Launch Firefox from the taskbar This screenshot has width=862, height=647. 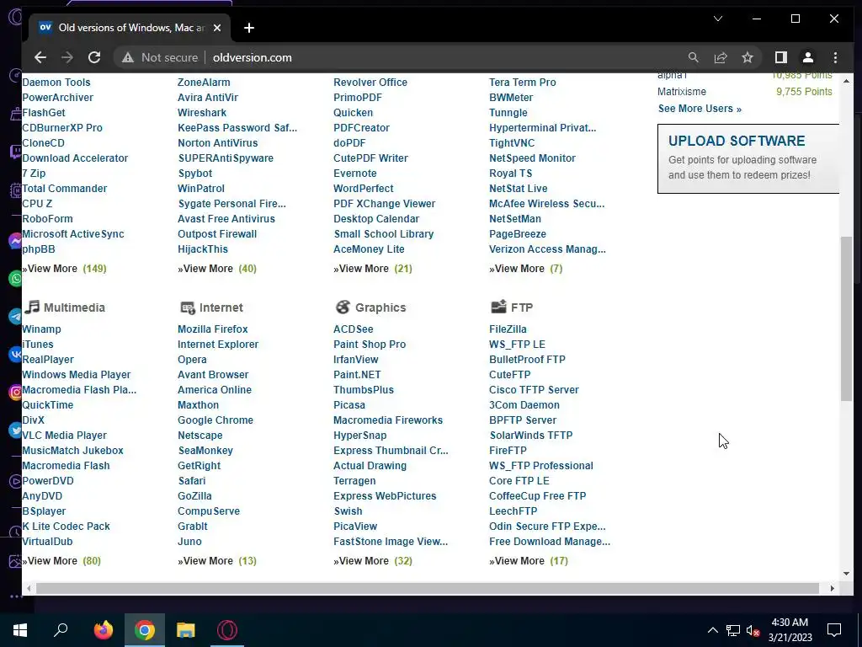[x=104, y=630]
